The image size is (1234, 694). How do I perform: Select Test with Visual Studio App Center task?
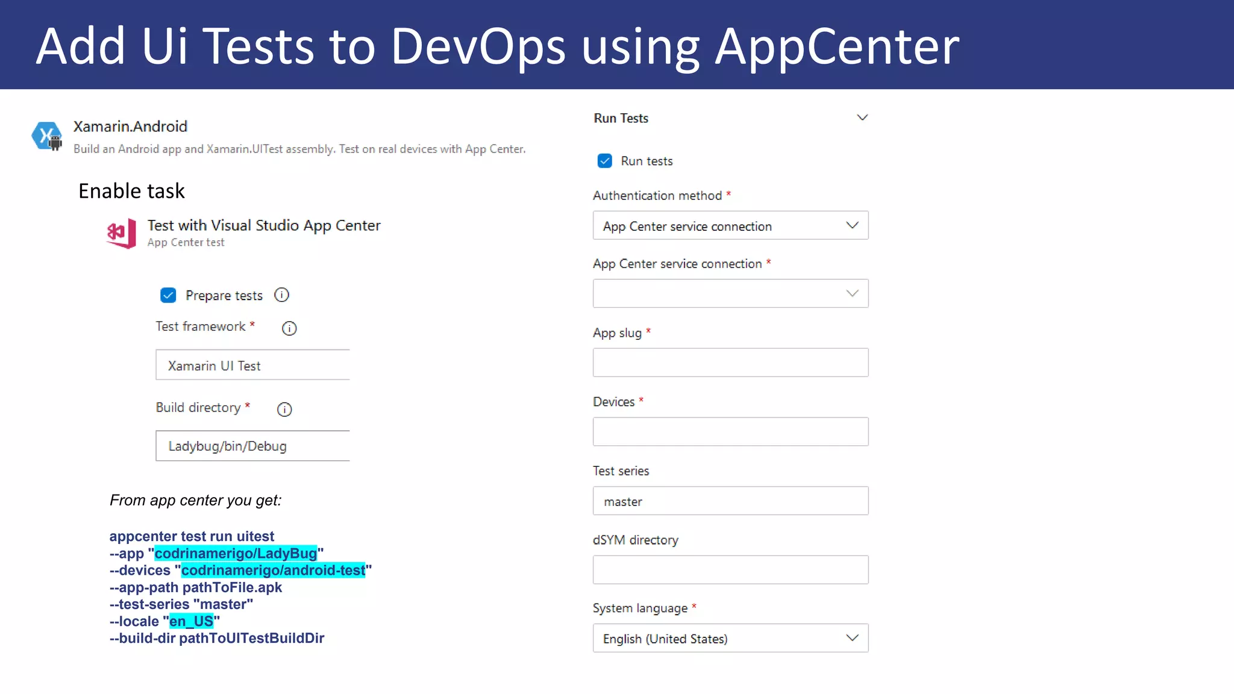point(264,225)
